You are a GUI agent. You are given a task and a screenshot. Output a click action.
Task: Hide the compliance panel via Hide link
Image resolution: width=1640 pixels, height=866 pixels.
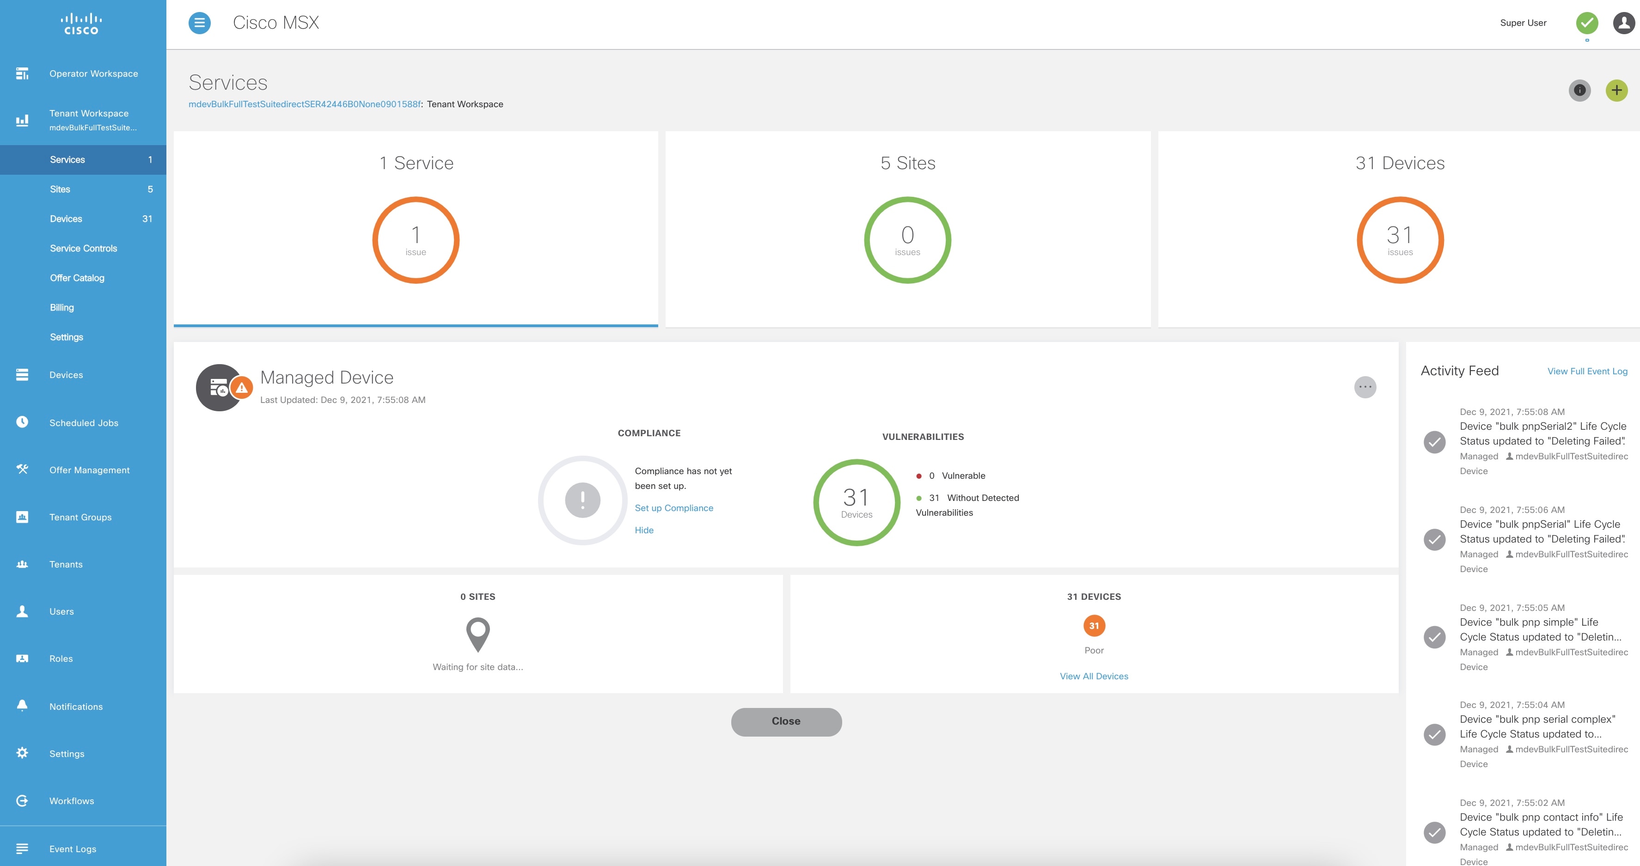pyautogui.click(x=643, y=530)
